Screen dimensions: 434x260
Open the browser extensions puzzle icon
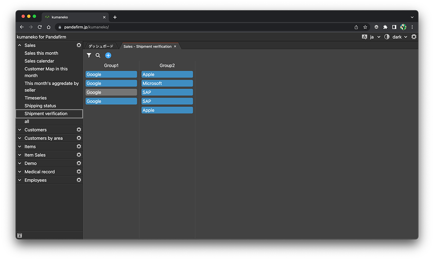pyautogui.click(x=385, y=27)
